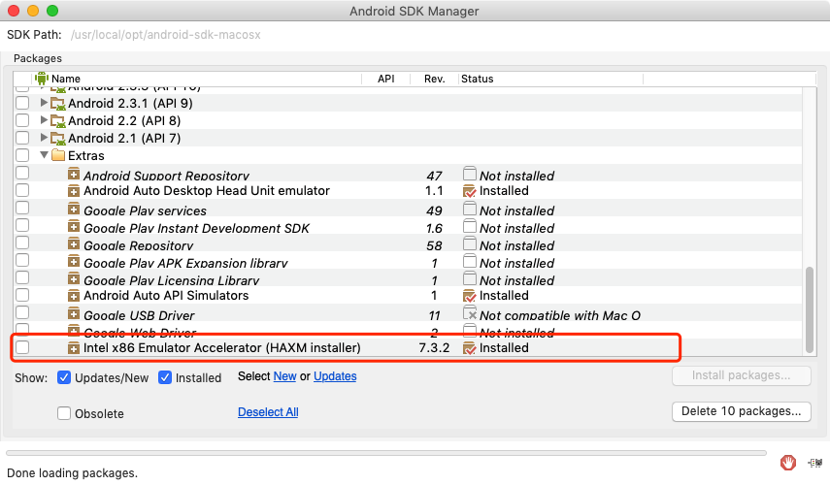This screenshot has height=485, width=830.
Task: Click the Deselect All link
Action: click(268, 412)
